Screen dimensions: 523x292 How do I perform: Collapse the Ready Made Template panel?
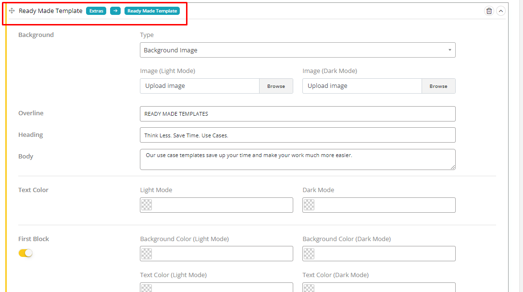pos(501,11)
